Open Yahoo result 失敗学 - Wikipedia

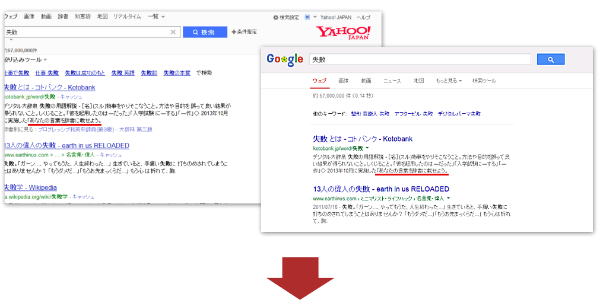(x=30, y=187)
